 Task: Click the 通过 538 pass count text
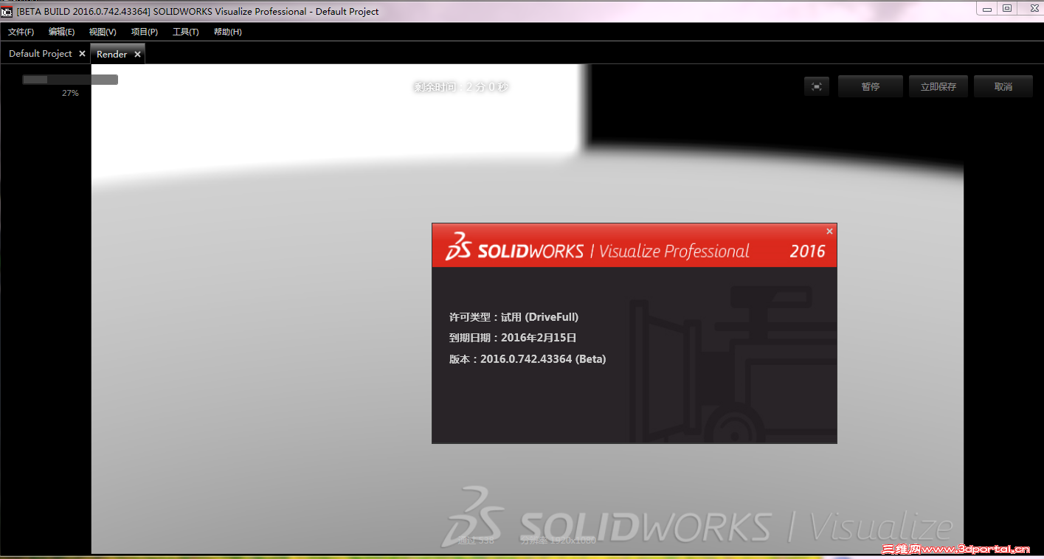[x=476, y=541]
